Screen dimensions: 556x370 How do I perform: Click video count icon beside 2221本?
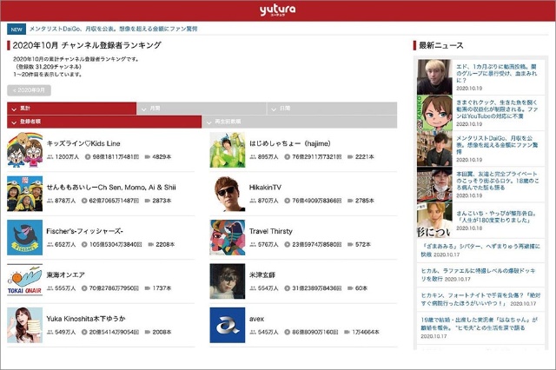coord(350,156)
